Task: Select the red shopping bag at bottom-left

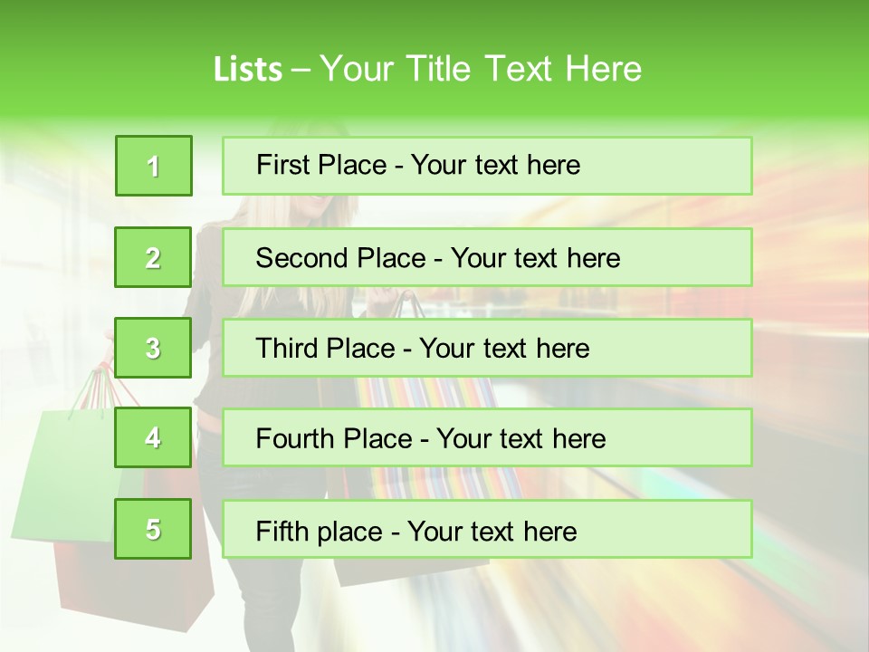Action: [136, 589]
